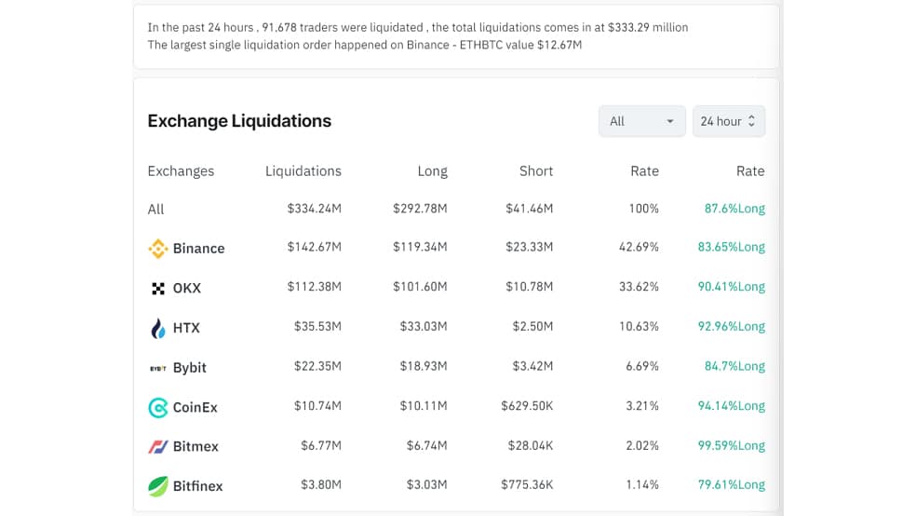Select OKX long value $101.60M
916x516 pixels.
point(420,287)
